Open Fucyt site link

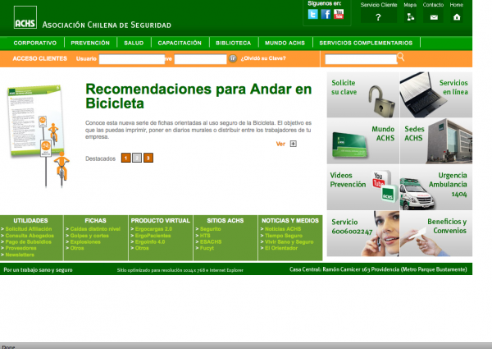pyautogui.click(x=207, y=248)
